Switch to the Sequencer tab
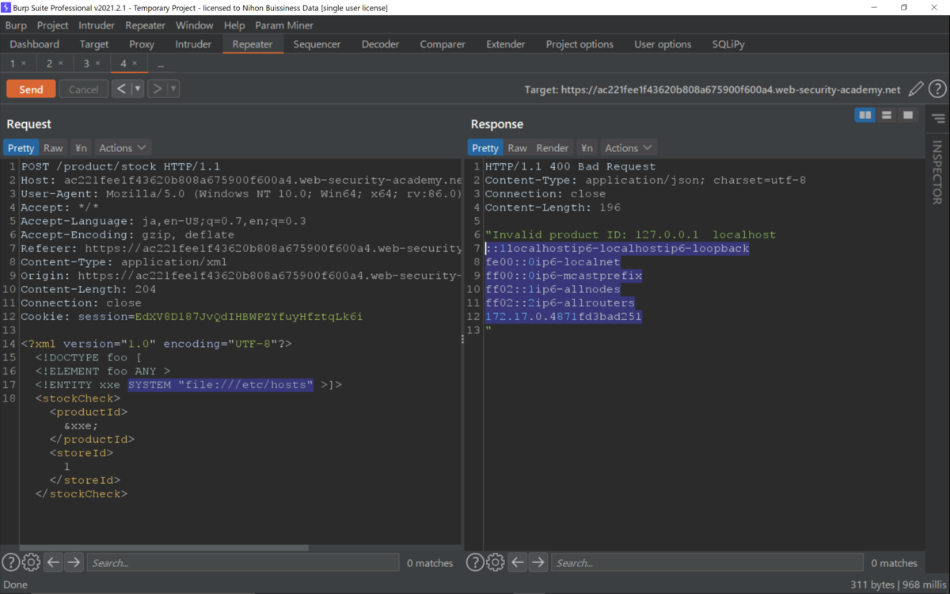950x594 pixels. click(x=317, y=44)
